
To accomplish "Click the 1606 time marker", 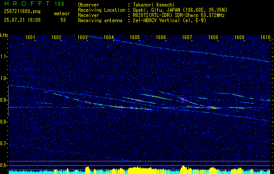I will point(161,37).
